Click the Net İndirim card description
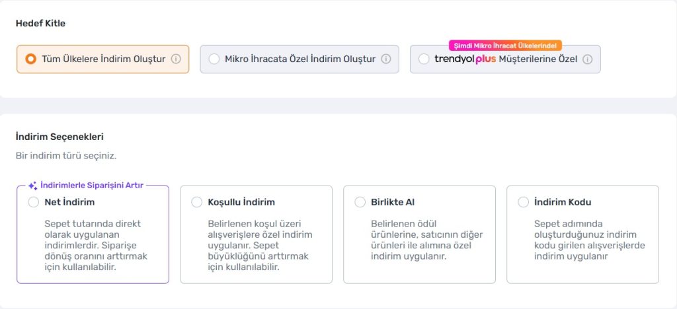677x309 pixels. point(96,246)
